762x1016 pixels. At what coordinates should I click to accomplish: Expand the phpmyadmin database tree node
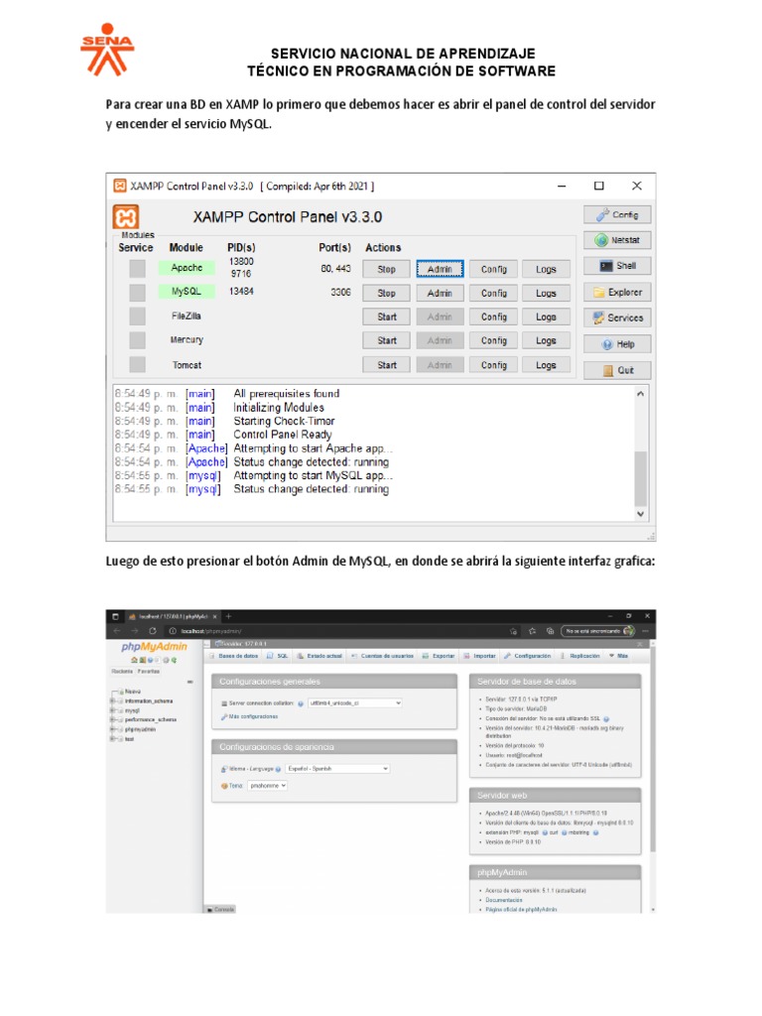point(113,729)
